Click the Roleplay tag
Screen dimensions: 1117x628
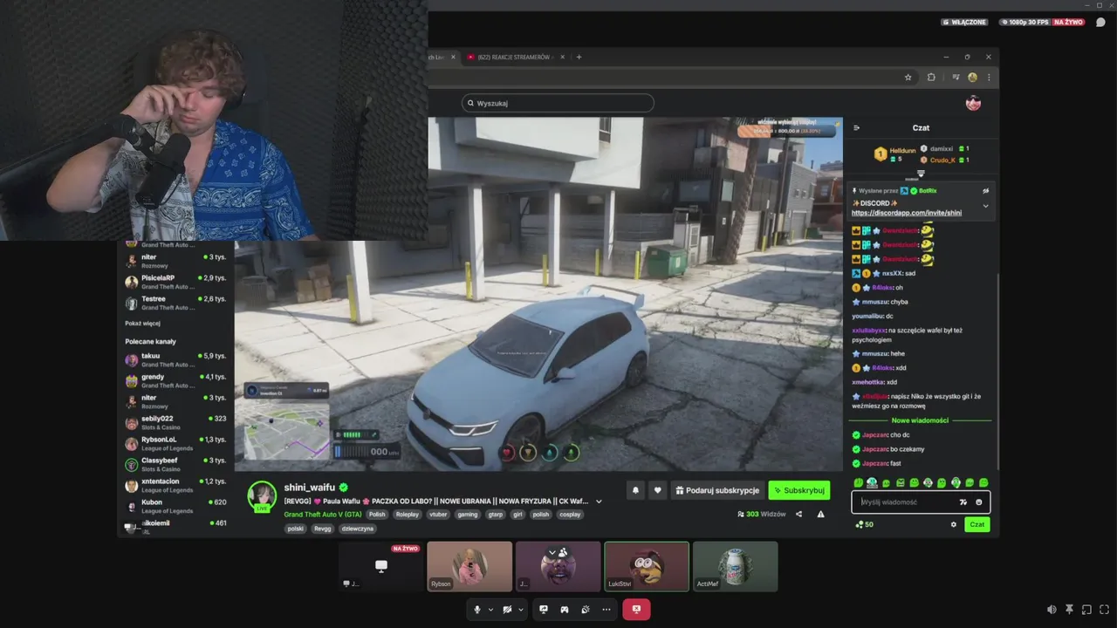tap(408, 515)
